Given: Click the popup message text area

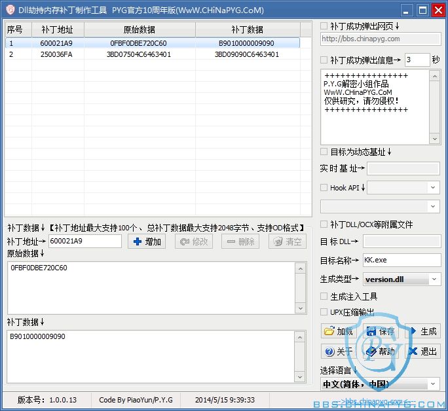Looking at the screenshot, I should tap(375, 107).
